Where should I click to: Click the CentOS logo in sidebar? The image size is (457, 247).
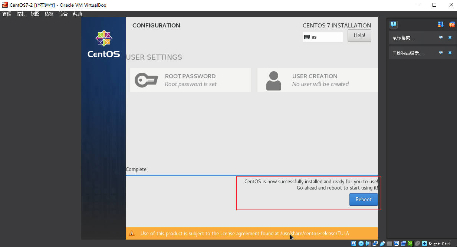[103, 44]
